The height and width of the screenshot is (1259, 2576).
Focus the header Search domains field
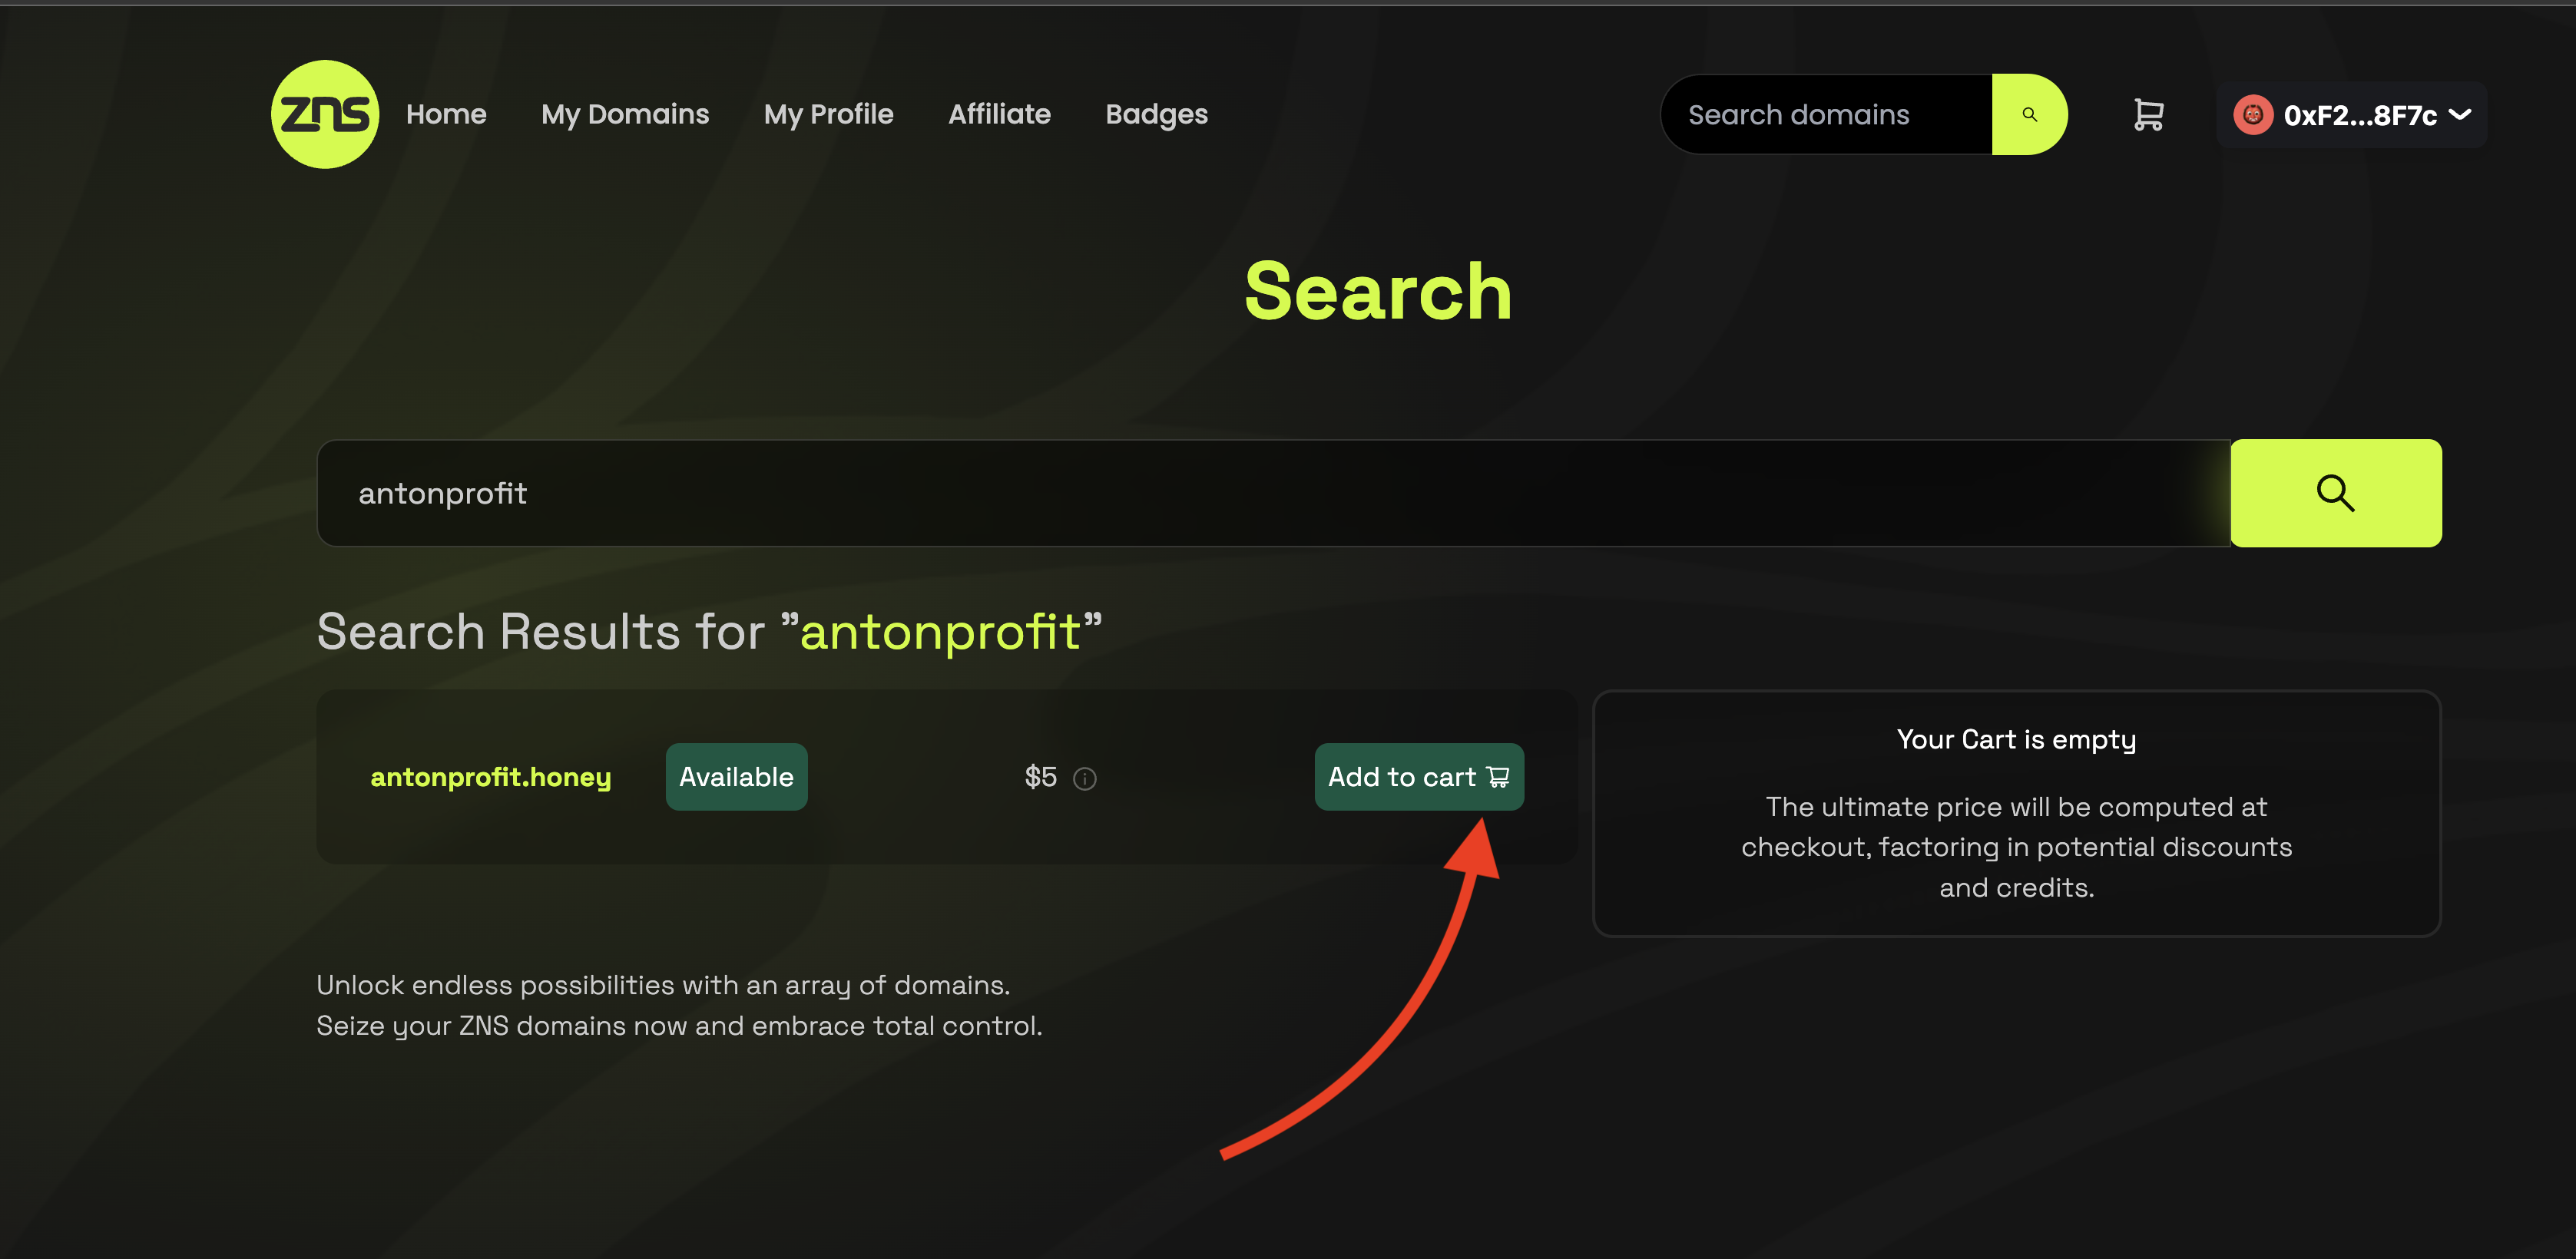click(x=1826, y=114)
